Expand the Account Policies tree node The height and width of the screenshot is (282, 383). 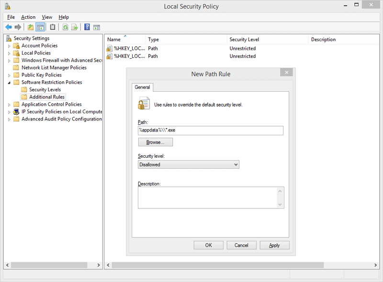coord(9,46)
